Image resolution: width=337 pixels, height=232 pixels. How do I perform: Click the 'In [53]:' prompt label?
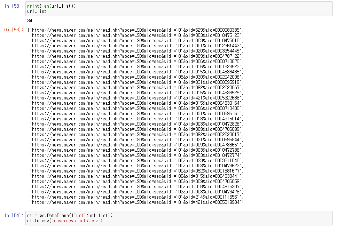14,6
